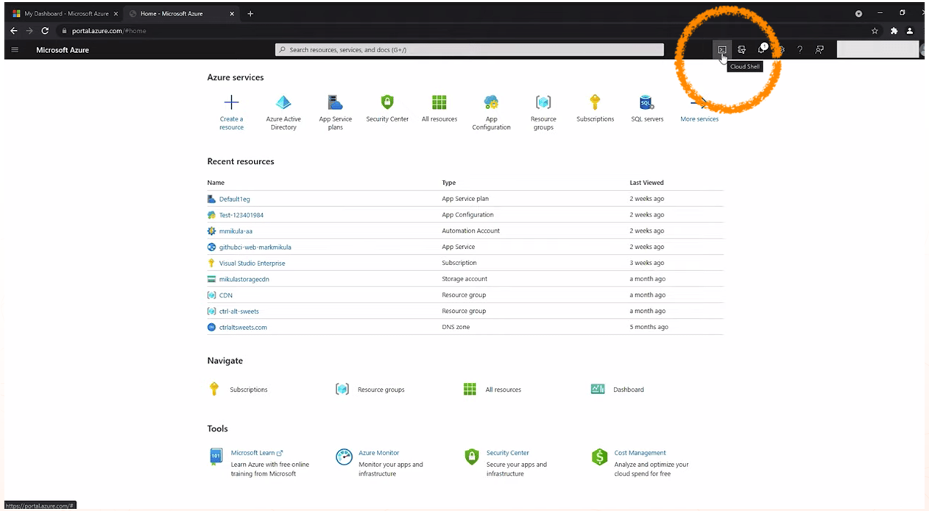Open App Configuration service icon
This screenshot has width=929, height=511.
pos(491,102)
